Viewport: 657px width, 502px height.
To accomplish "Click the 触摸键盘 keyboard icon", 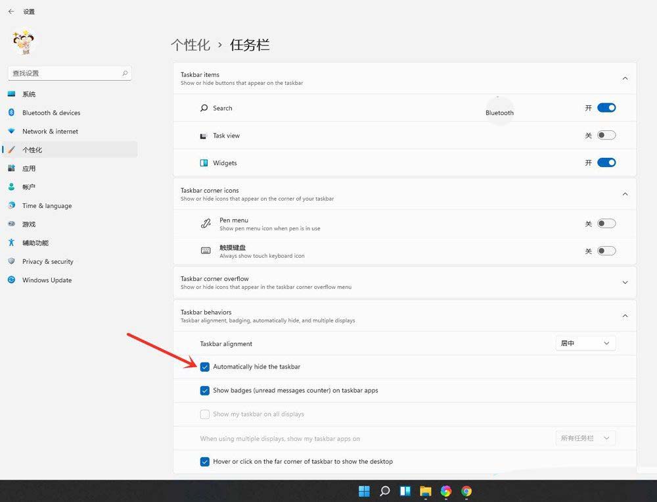I will tap(206, 251).
